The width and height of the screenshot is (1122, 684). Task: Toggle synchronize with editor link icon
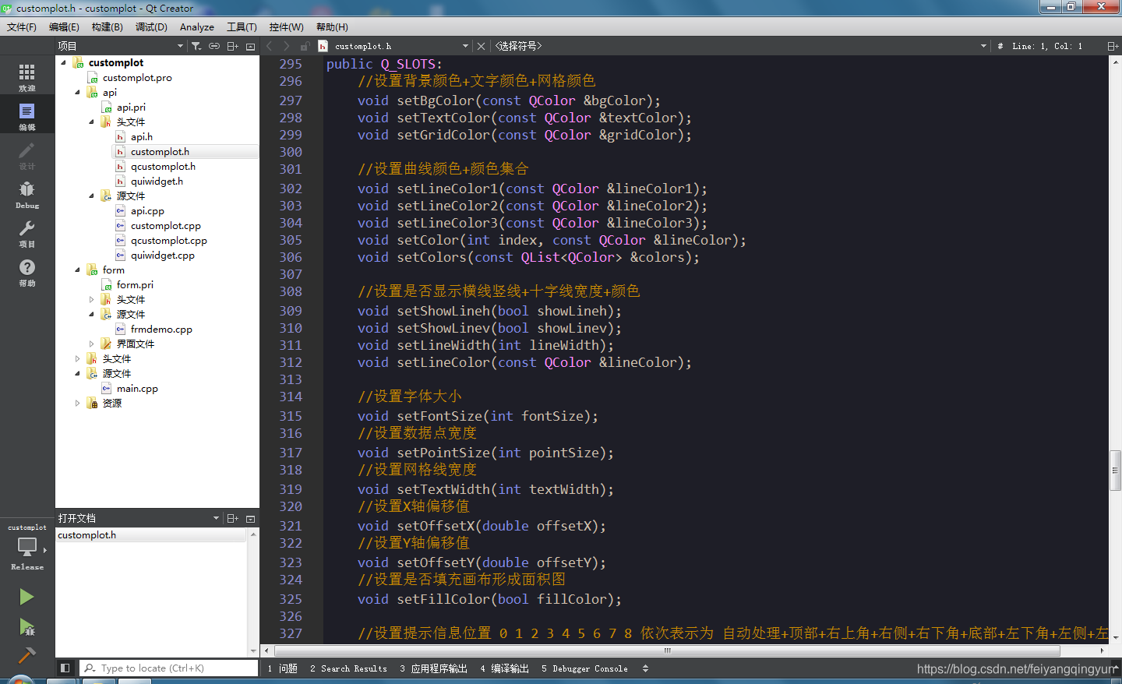coord(214,46)
